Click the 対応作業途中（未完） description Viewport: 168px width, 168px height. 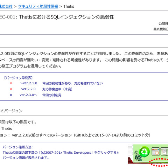click(57, 89)
